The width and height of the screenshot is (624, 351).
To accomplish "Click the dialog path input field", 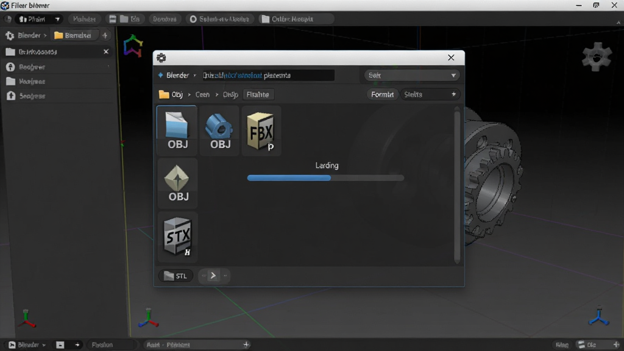I will (x=268, y=75).
